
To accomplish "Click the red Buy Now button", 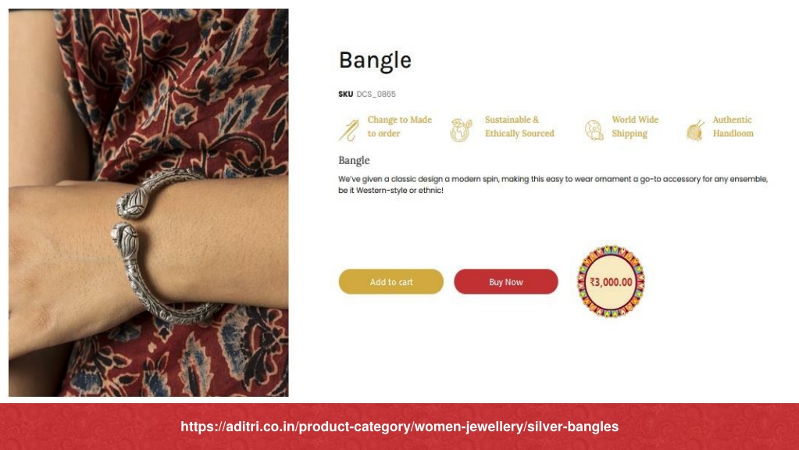I will tap(506, 282).
